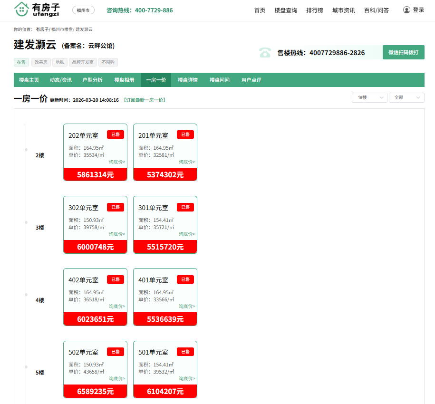Click the 订阅最新一房一价 link
Viewport: 435px width, 404px height.
point(144,100)
